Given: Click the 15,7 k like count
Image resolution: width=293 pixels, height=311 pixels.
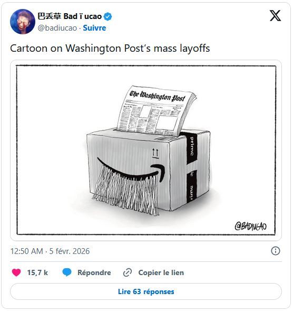Looking at the screenshot, I should (37, 272).
